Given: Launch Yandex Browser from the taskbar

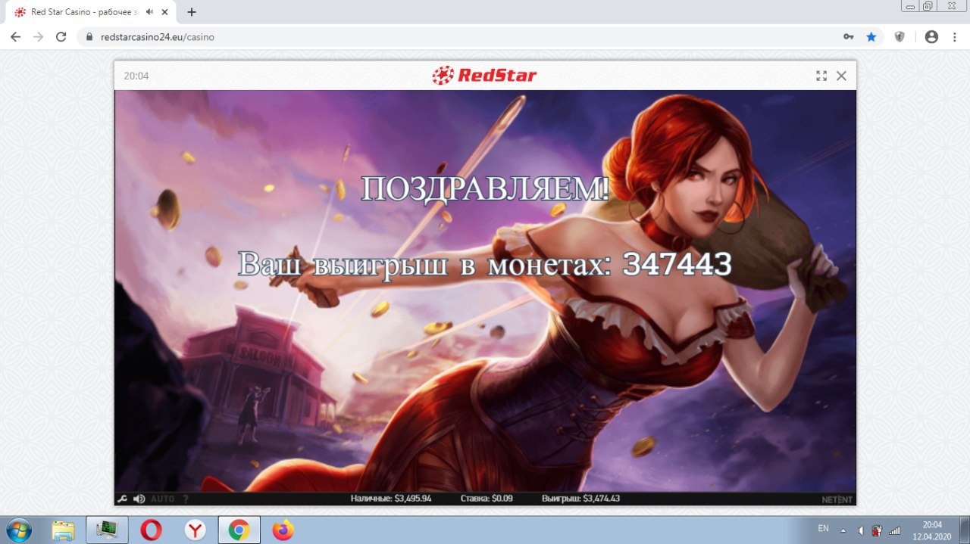Looking at the screenshot, I should point(195,530).
